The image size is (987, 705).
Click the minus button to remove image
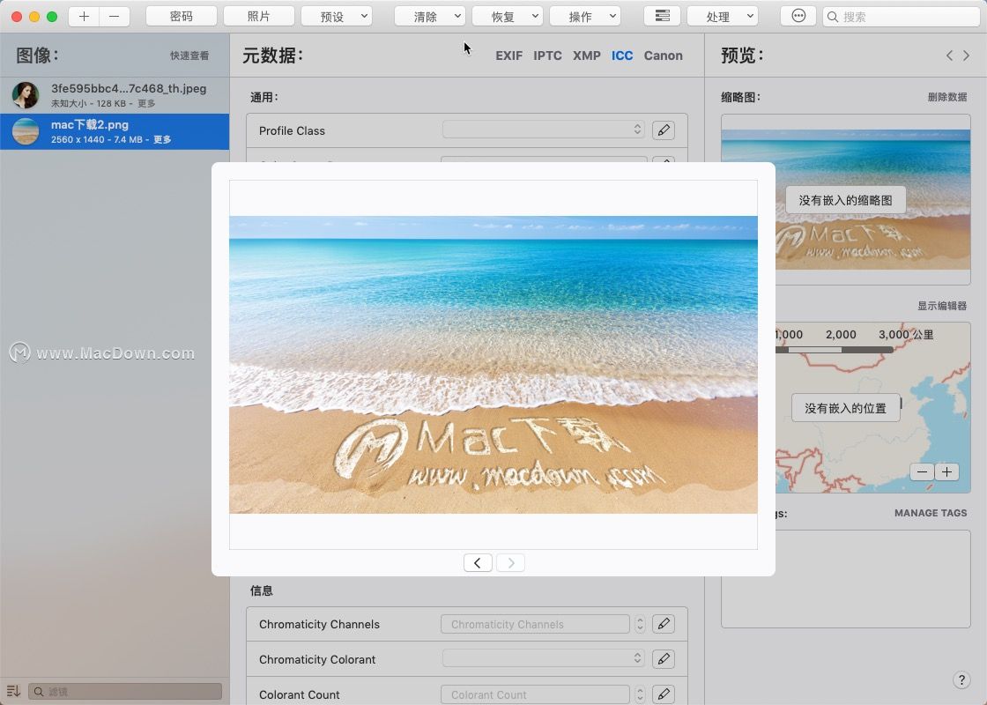click(x=114, y=17)
